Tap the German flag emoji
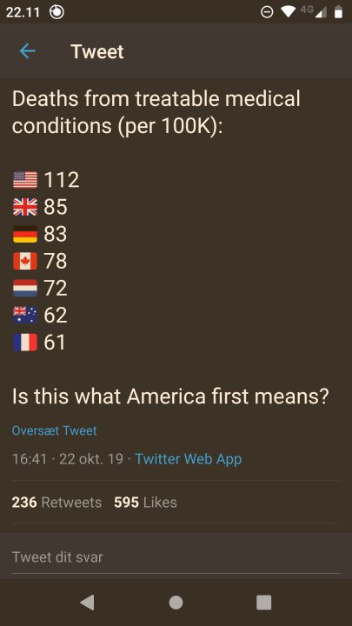 (x=25, y=234)
